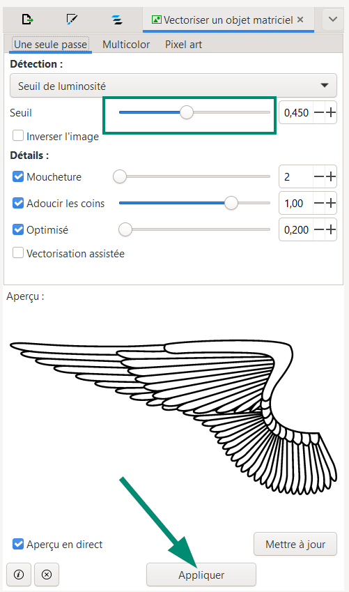
Task: Click the Seuil value field 0,450
Action: click(296, 112)
